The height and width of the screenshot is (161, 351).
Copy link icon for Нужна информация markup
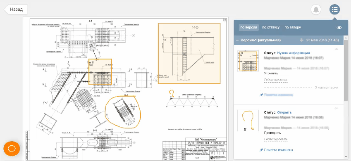[x=336, y=49]
